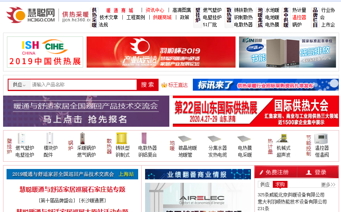Open the 电壁挂炉 link in top navigation

pyautogui.click(x=212, y=17)
